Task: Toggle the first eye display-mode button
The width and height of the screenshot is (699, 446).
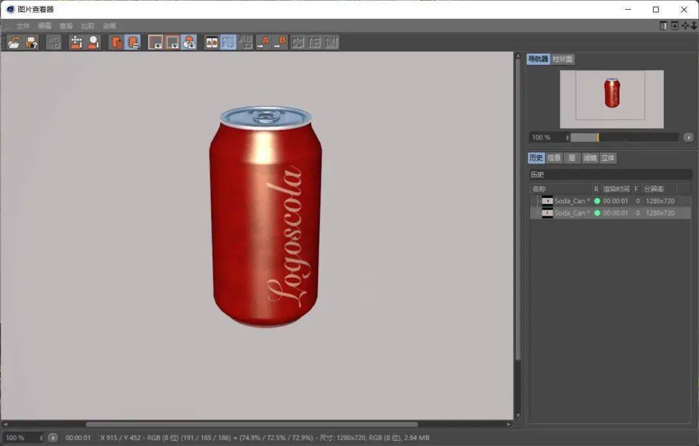Action: (155, 43)
